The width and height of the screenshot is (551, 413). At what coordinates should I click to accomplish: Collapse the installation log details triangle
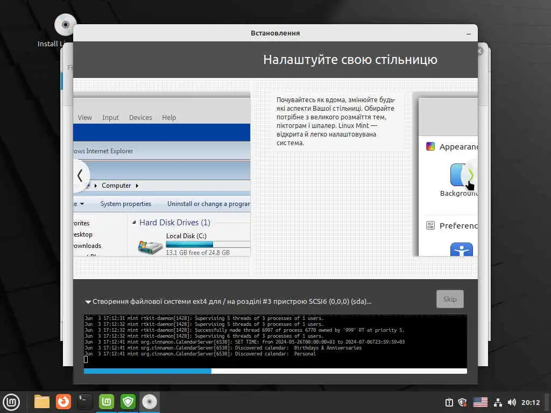88,302
